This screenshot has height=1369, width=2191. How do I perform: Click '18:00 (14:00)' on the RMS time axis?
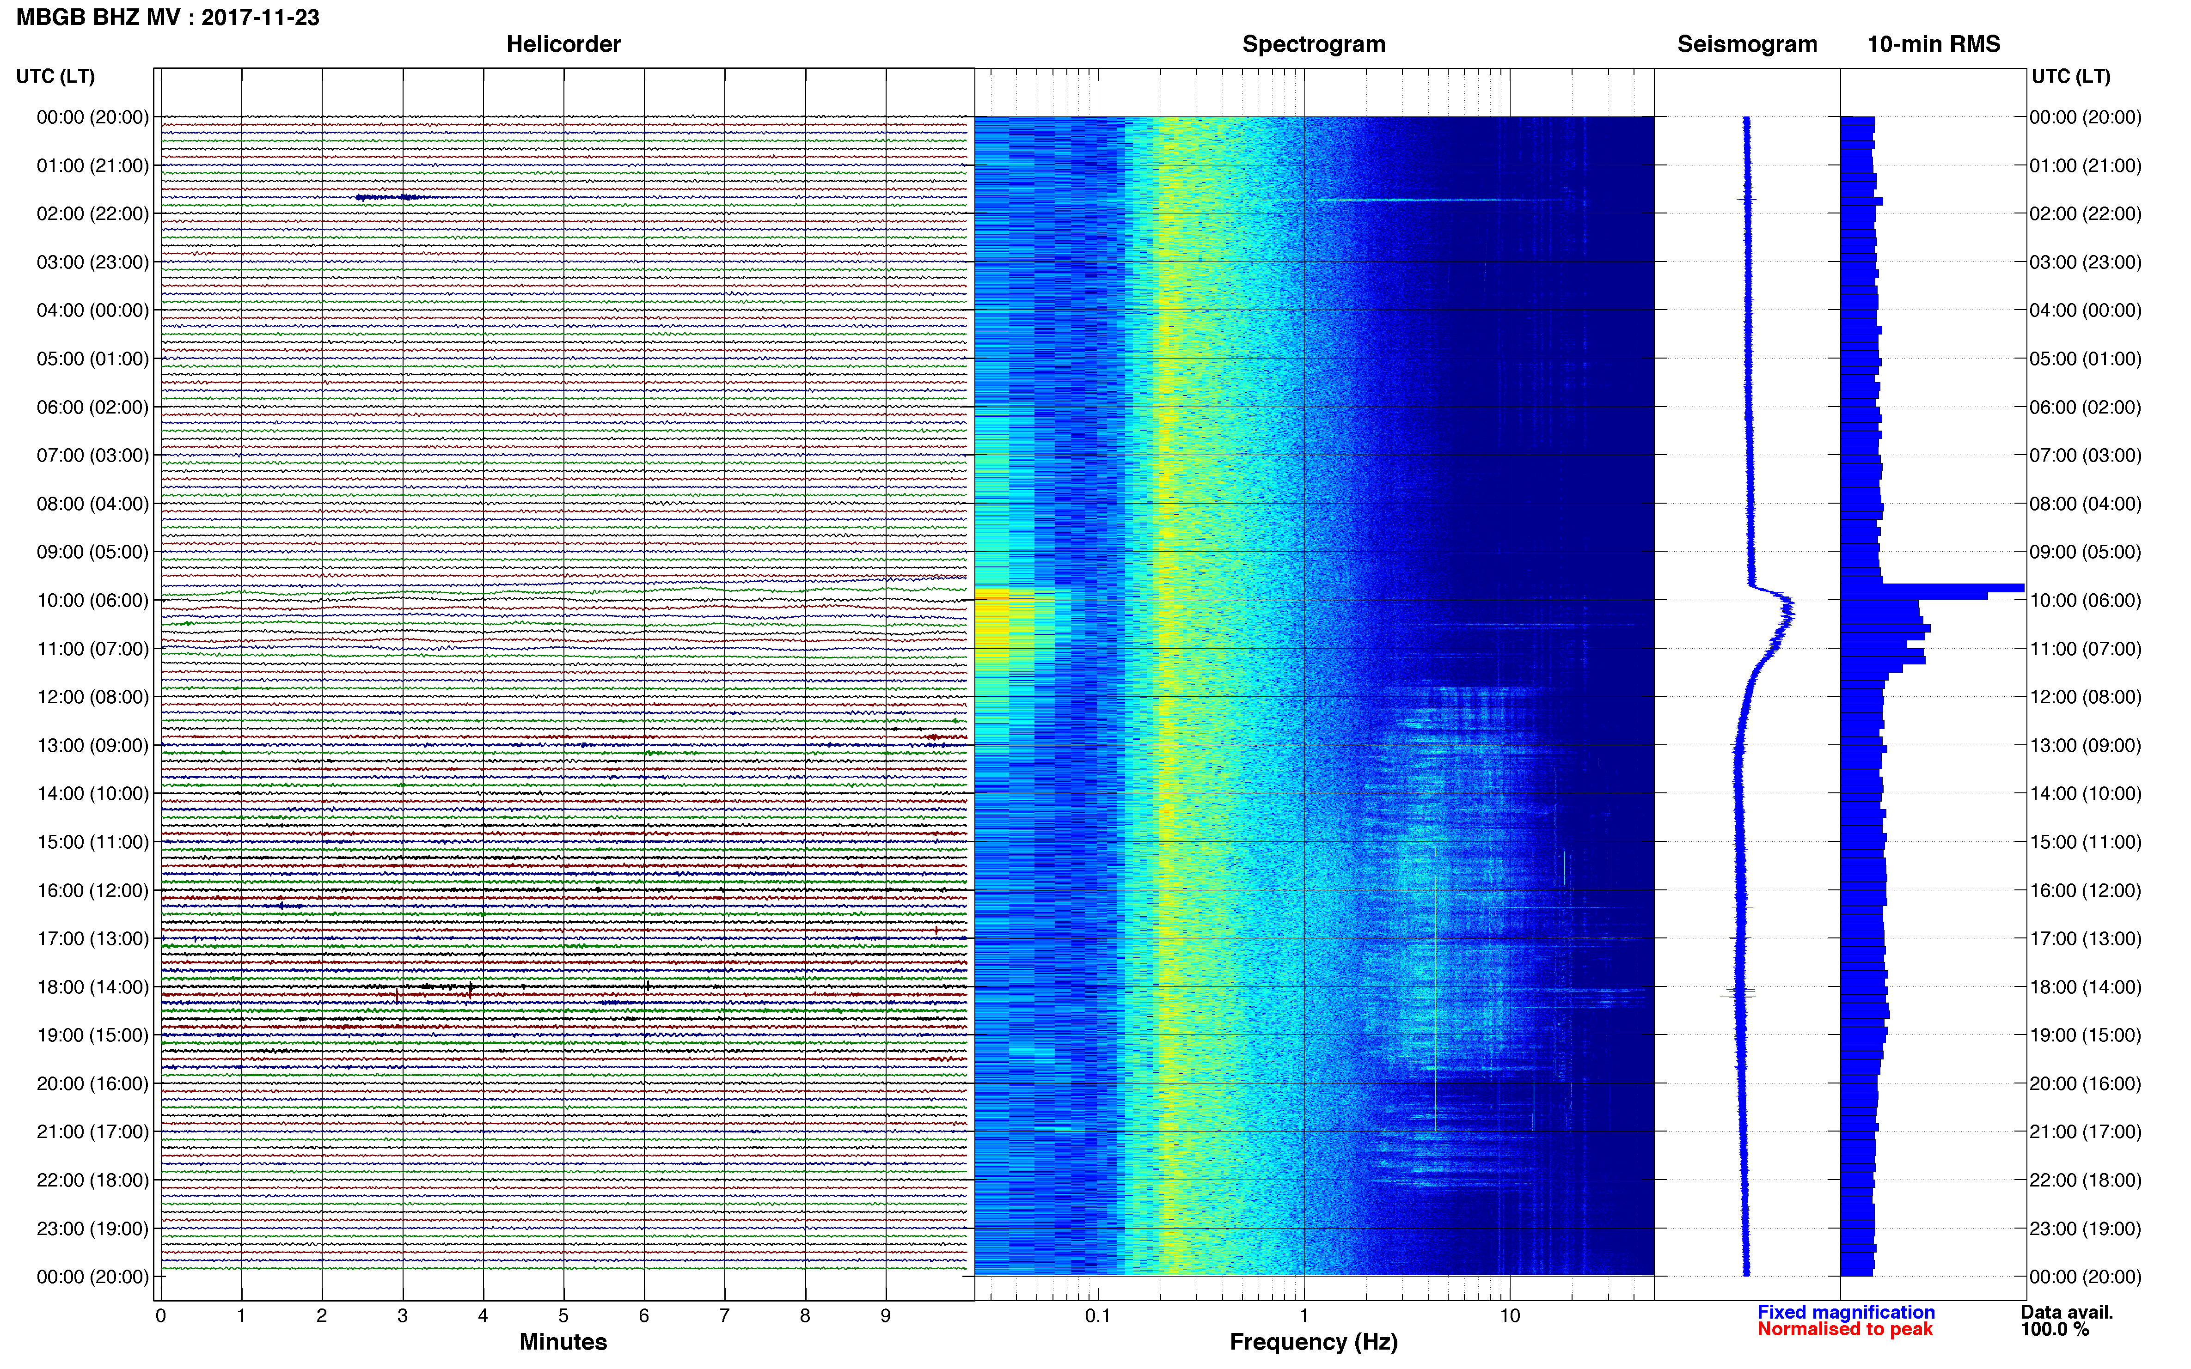(2085, 987)
